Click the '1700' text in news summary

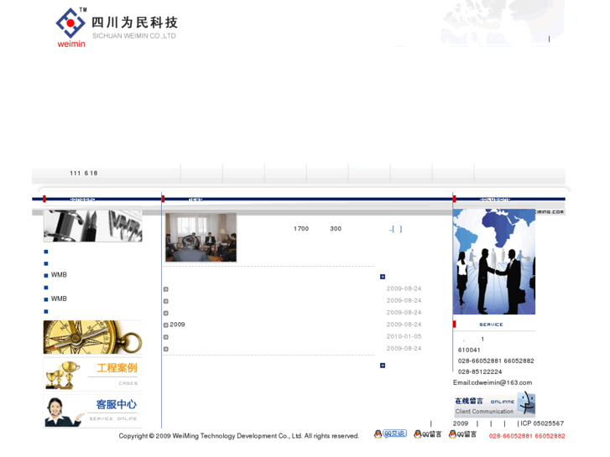tap(301, 229)
